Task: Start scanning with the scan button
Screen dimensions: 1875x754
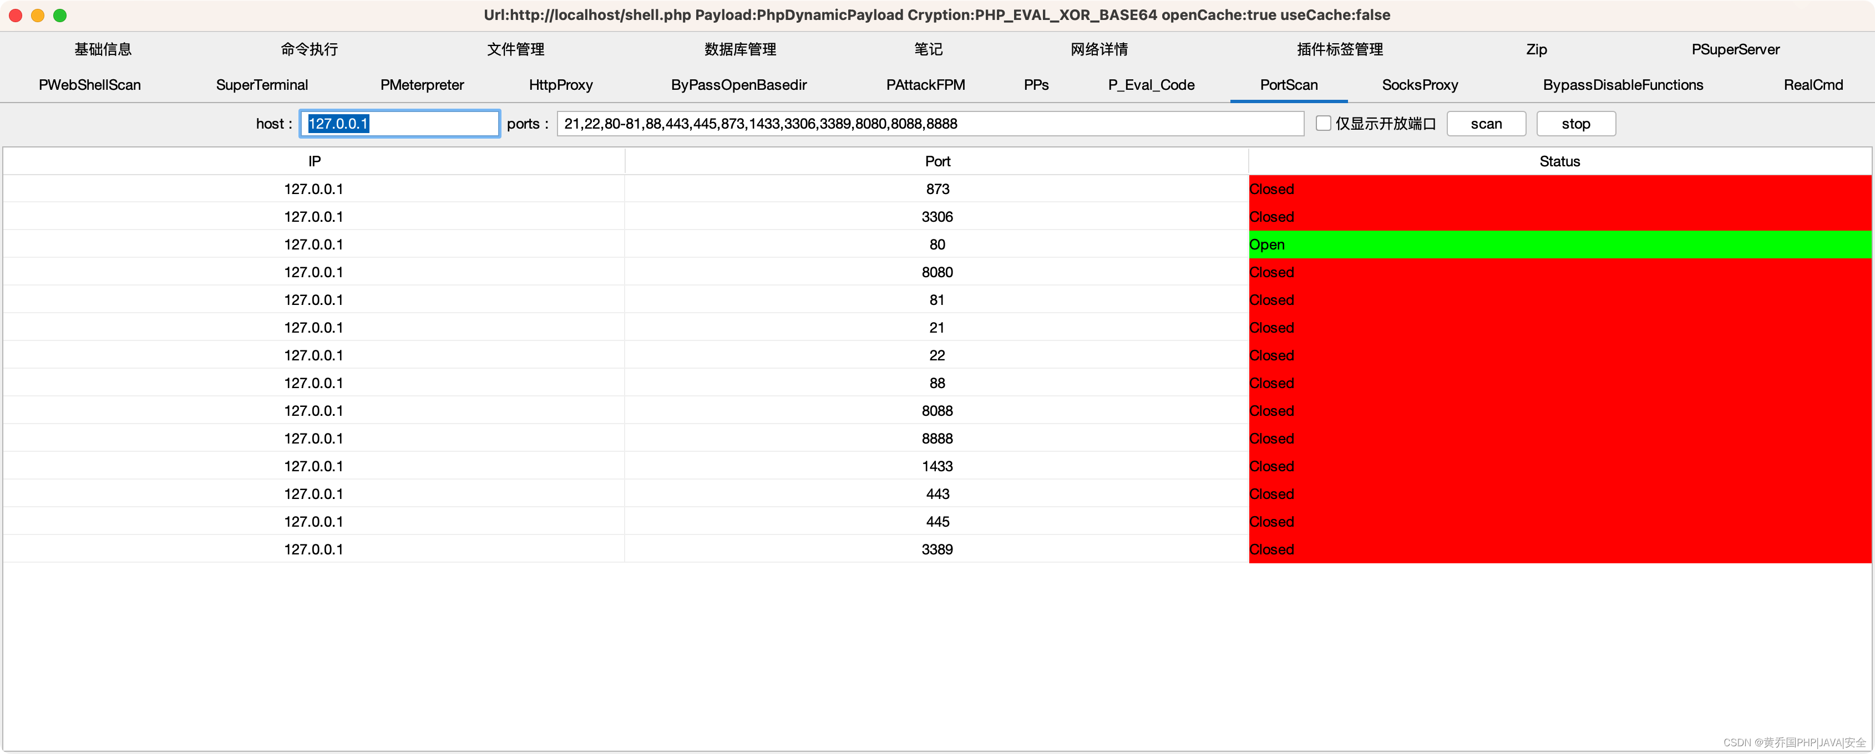Action: 1486,124
